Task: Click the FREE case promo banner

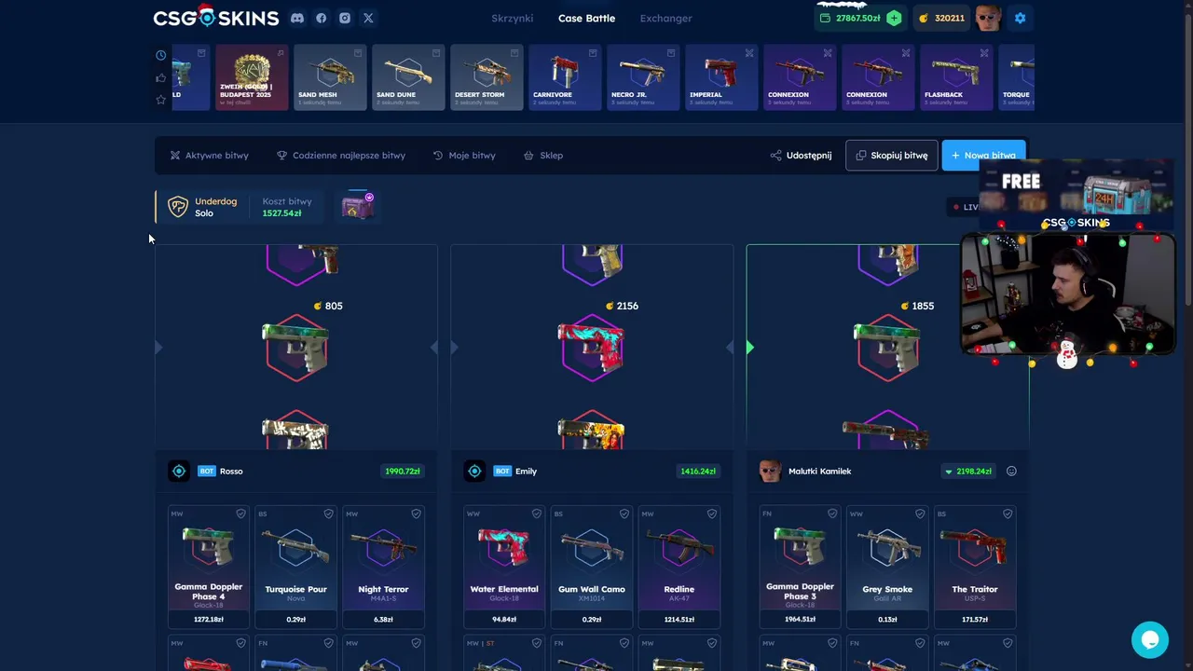Action: (1076, 196)
